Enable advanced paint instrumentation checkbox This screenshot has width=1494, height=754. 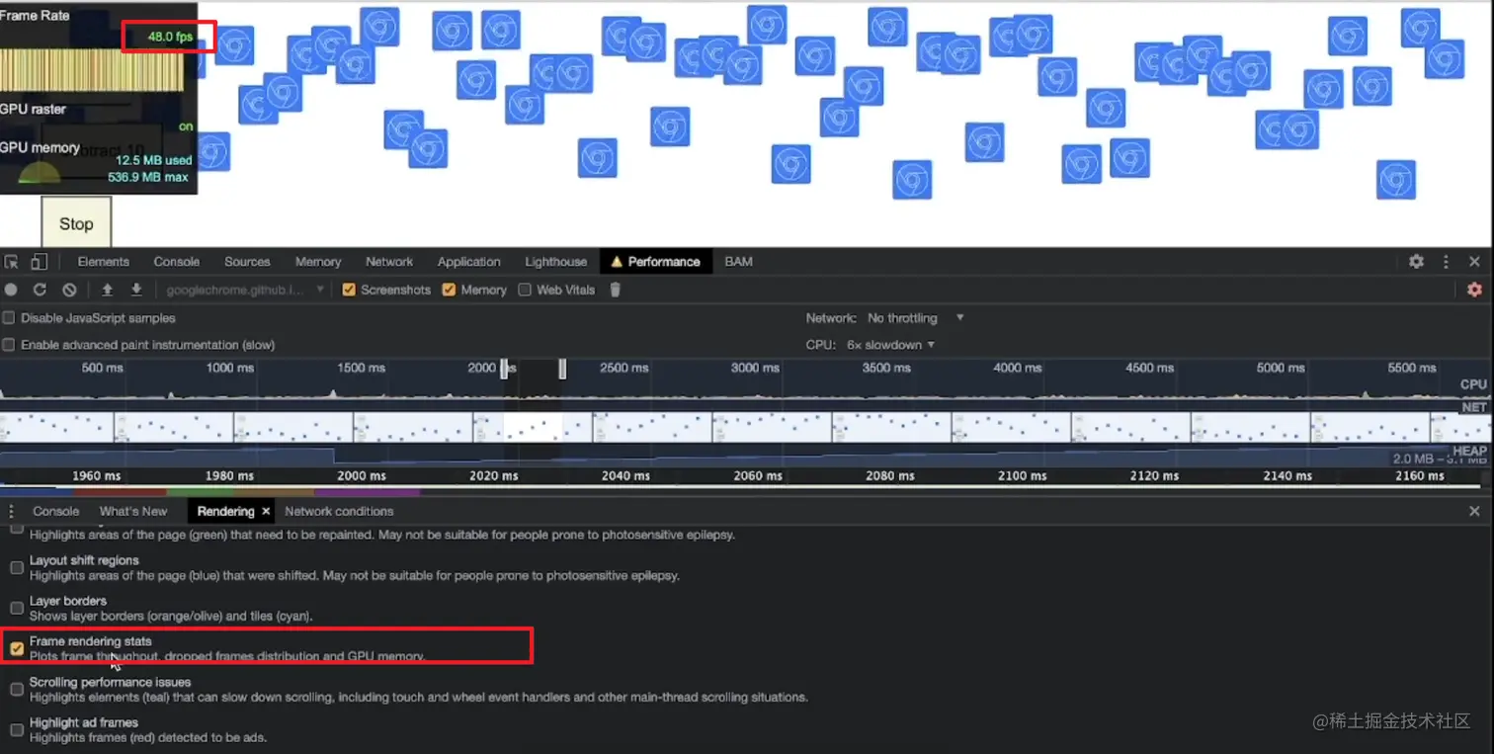coord(9,345)
